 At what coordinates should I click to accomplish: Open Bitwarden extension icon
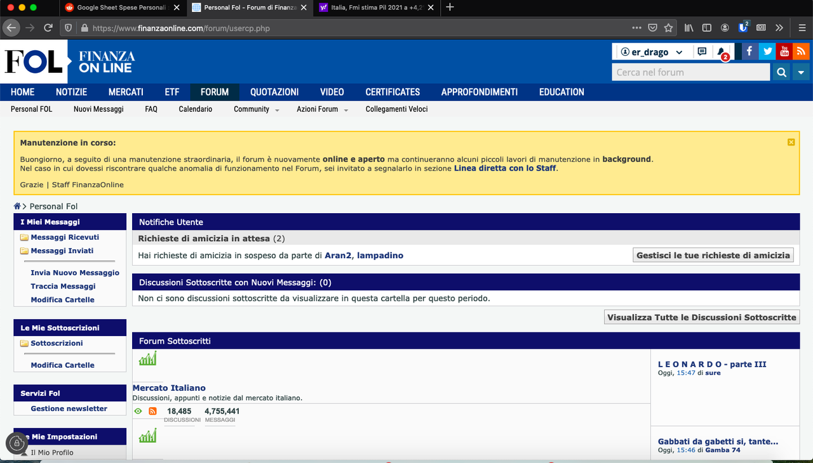743,27
